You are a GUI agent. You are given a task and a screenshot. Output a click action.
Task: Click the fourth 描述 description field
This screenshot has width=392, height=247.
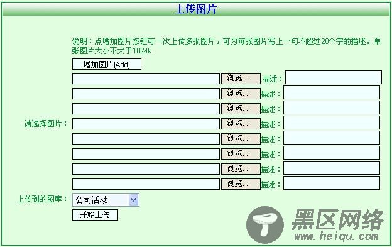click(332, 123)
